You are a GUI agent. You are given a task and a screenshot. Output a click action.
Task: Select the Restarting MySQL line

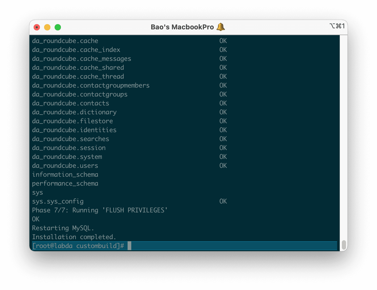pos(63,228)
